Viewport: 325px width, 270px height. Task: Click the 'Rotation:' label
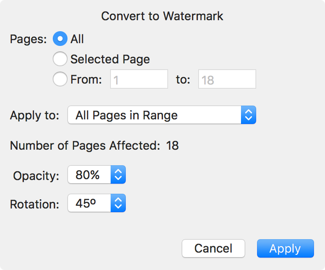[x=34, y=204]
